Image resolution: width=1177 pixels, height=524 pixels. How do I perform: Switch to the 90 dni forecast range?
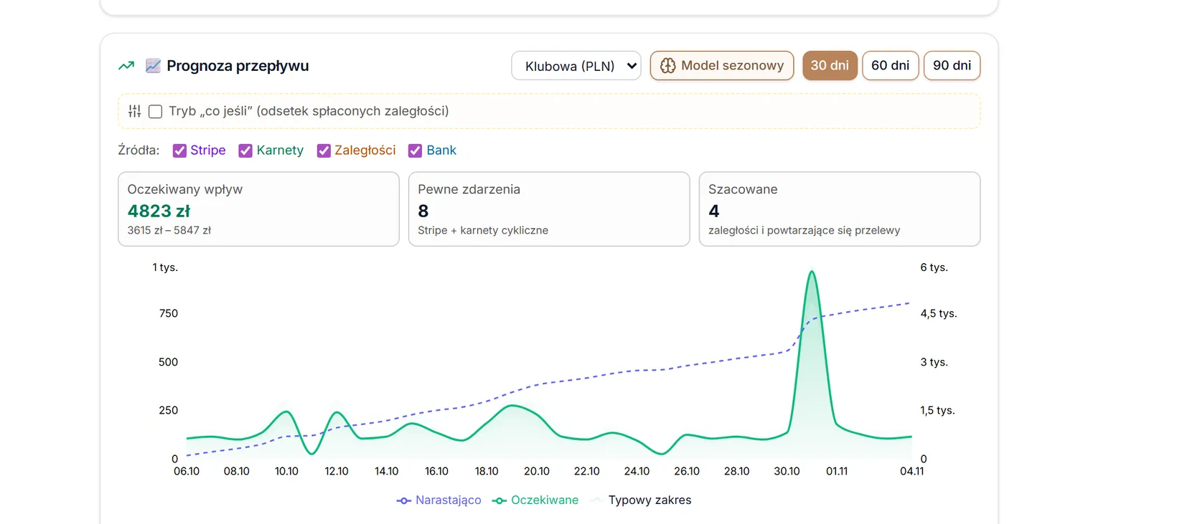tap(952, 65)
